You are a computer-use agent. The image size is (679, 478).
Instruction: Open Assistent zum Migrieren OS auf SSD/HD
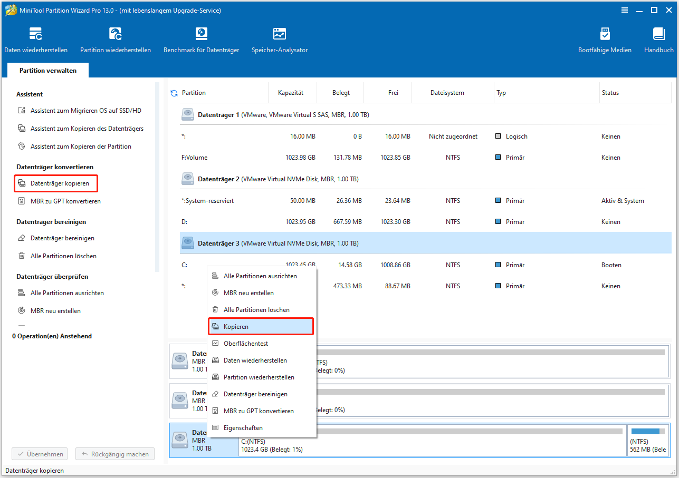[86, 110]
